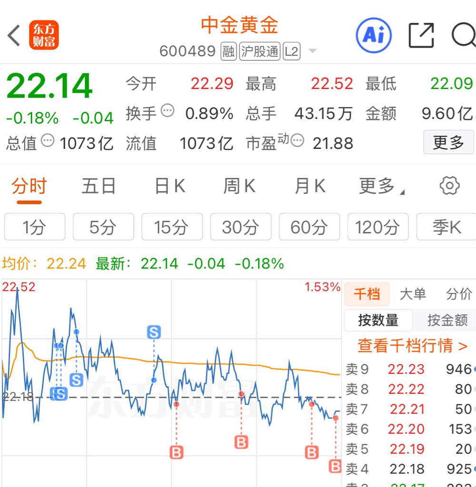Tap the 最低 22.09 value

tap(451, 84)
